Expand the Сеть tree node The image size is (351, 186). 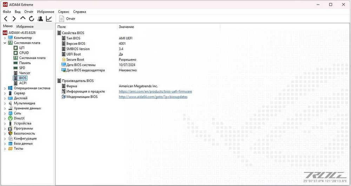tap(5, 114)
